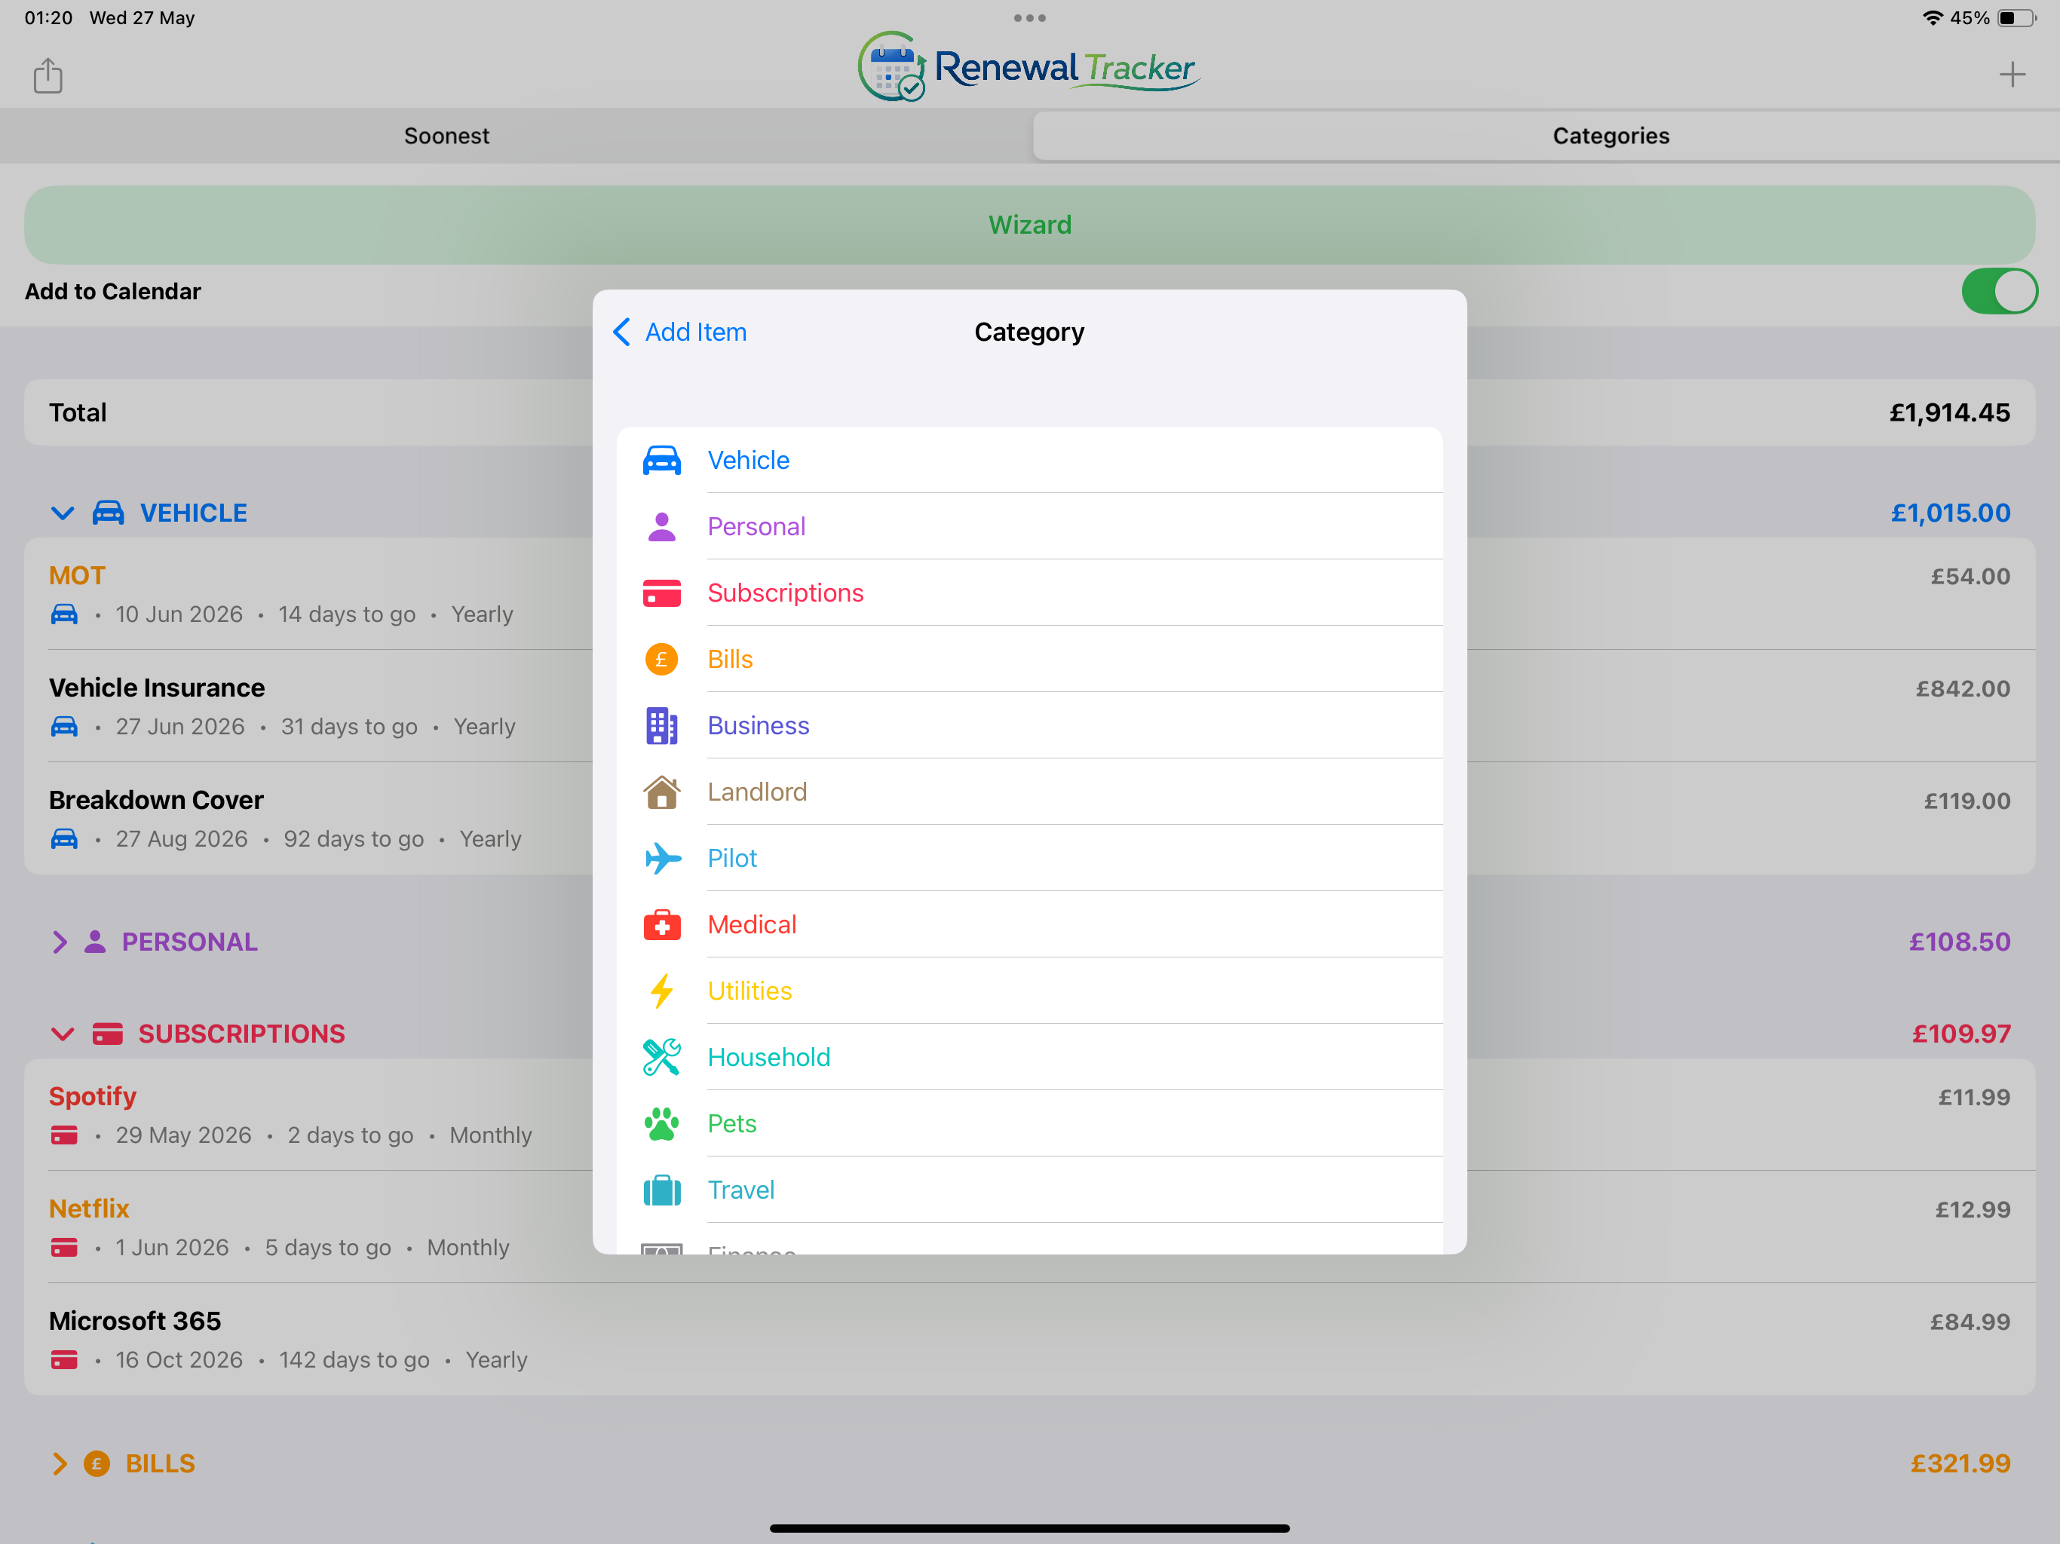Switch to the Soonest tab
Viewport: 2060px width, 1544px height.
coord(446,136)
